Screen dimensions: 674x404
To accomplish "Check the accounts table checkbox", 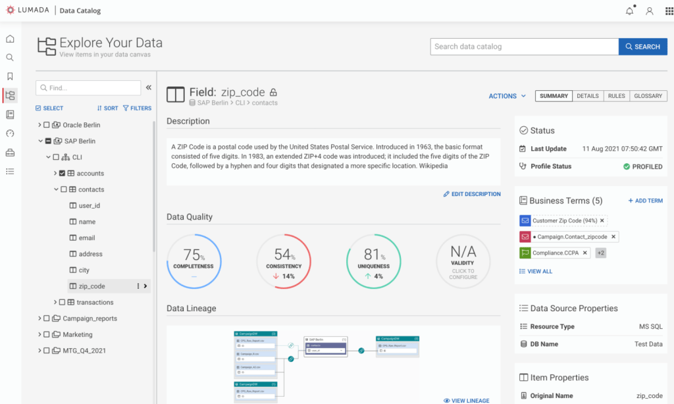I will tap(63, 174).
